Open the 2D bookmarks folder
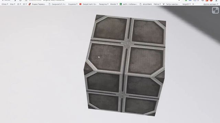Screen dimensions: 220x123 19,4
